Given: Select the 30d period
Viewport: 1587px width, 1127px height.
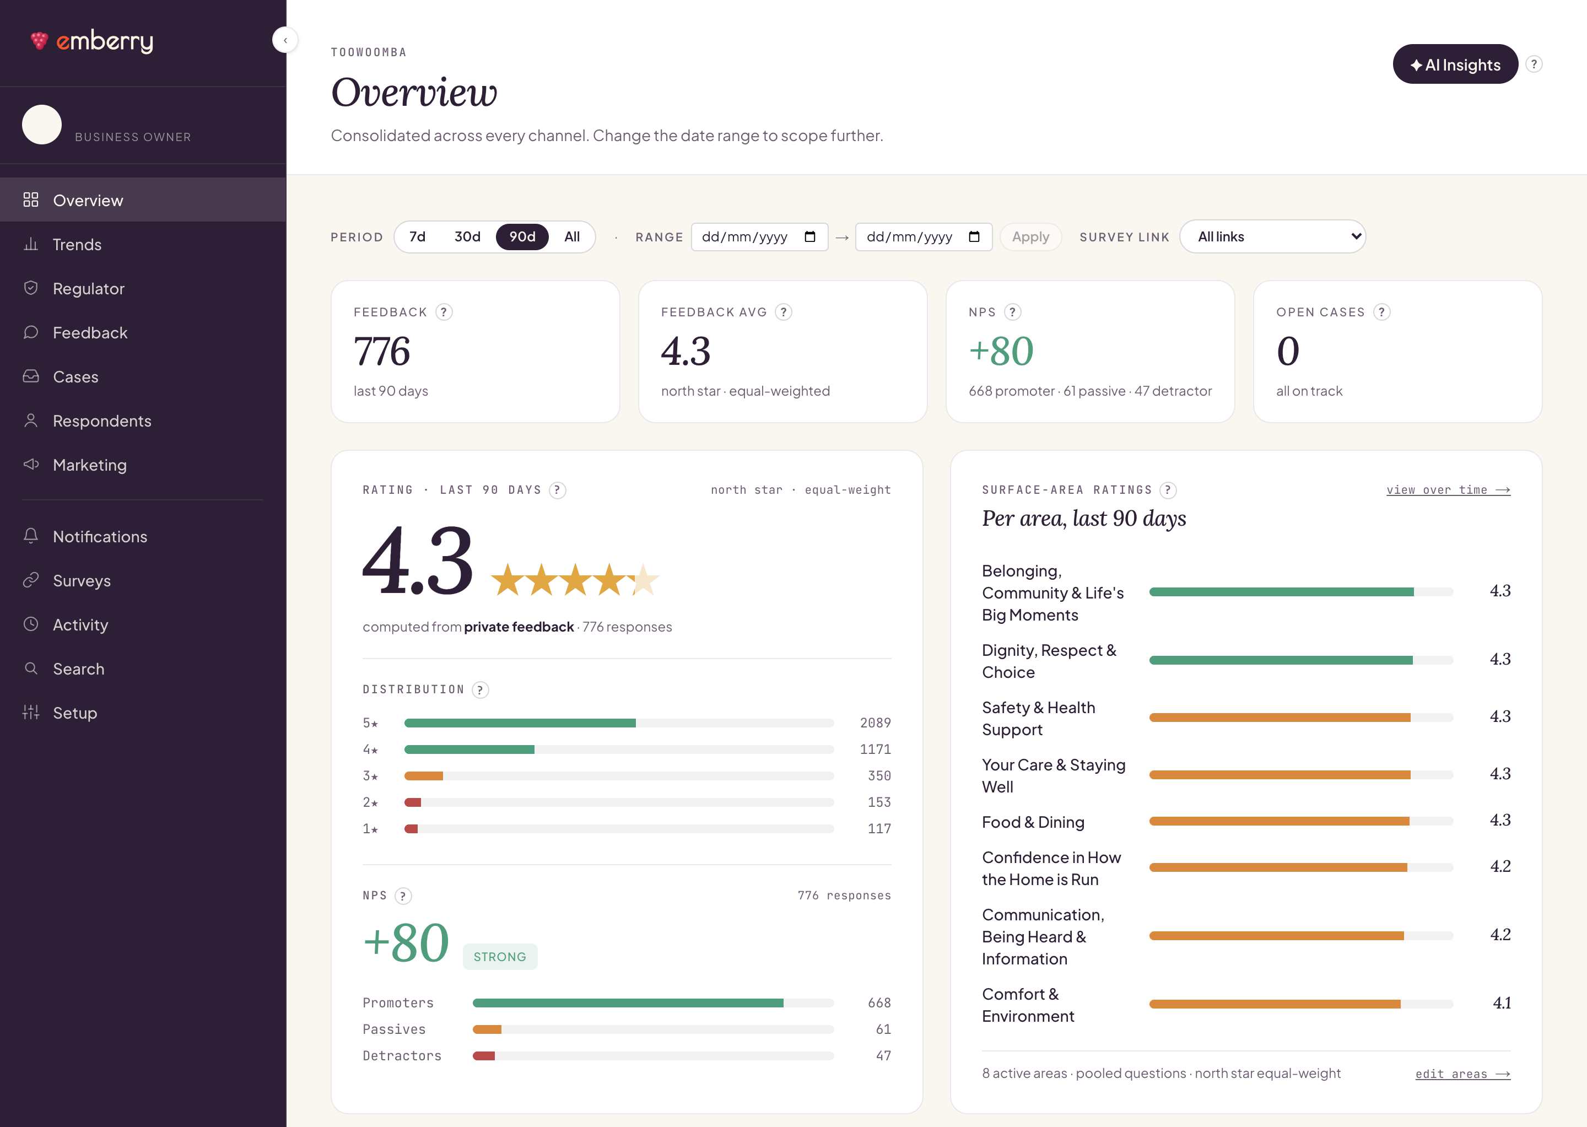Looking at the screenshot, I should [467, 236].
